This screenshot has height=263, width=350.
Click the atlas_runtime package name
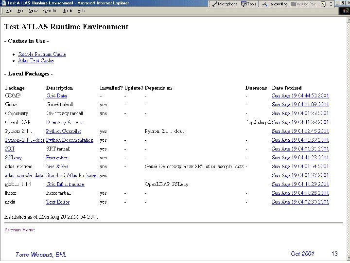(19, 167)
